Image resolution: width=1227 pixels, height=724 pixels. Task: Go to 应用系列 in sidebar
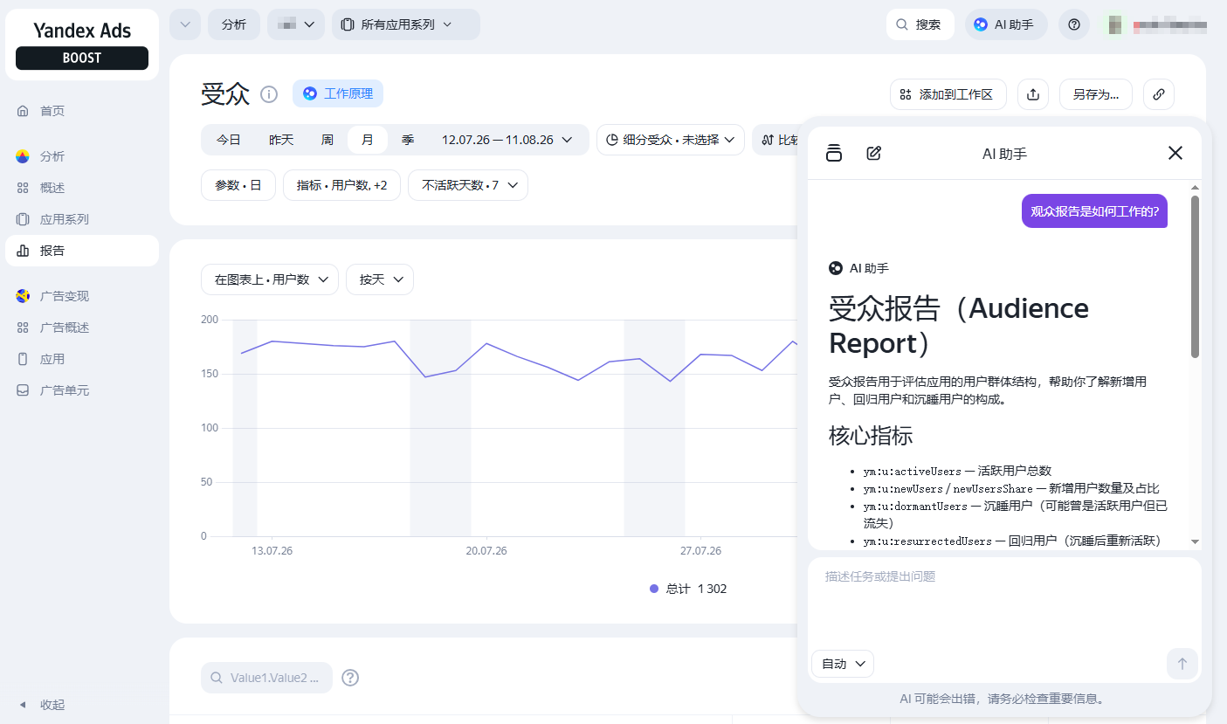pyautogui.click(x=82, y=219)
